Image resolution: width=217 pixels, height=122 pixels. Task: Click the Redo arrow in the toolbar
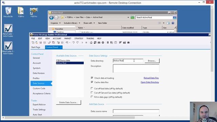(x=78, y=43)
